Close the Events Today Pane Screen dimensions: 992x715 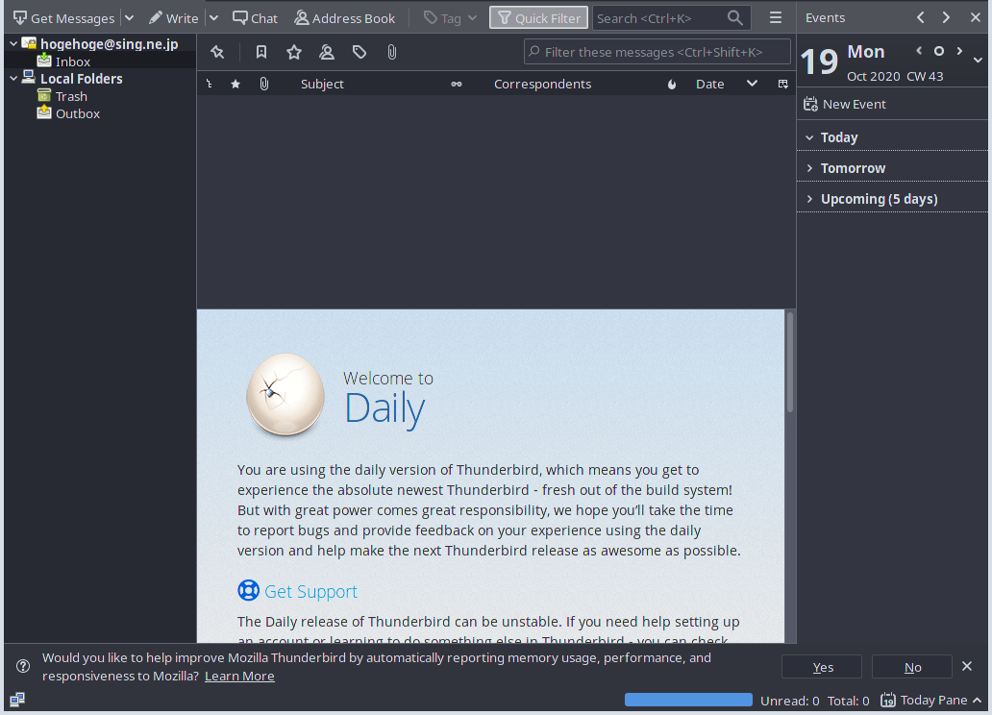coord(975,17)
